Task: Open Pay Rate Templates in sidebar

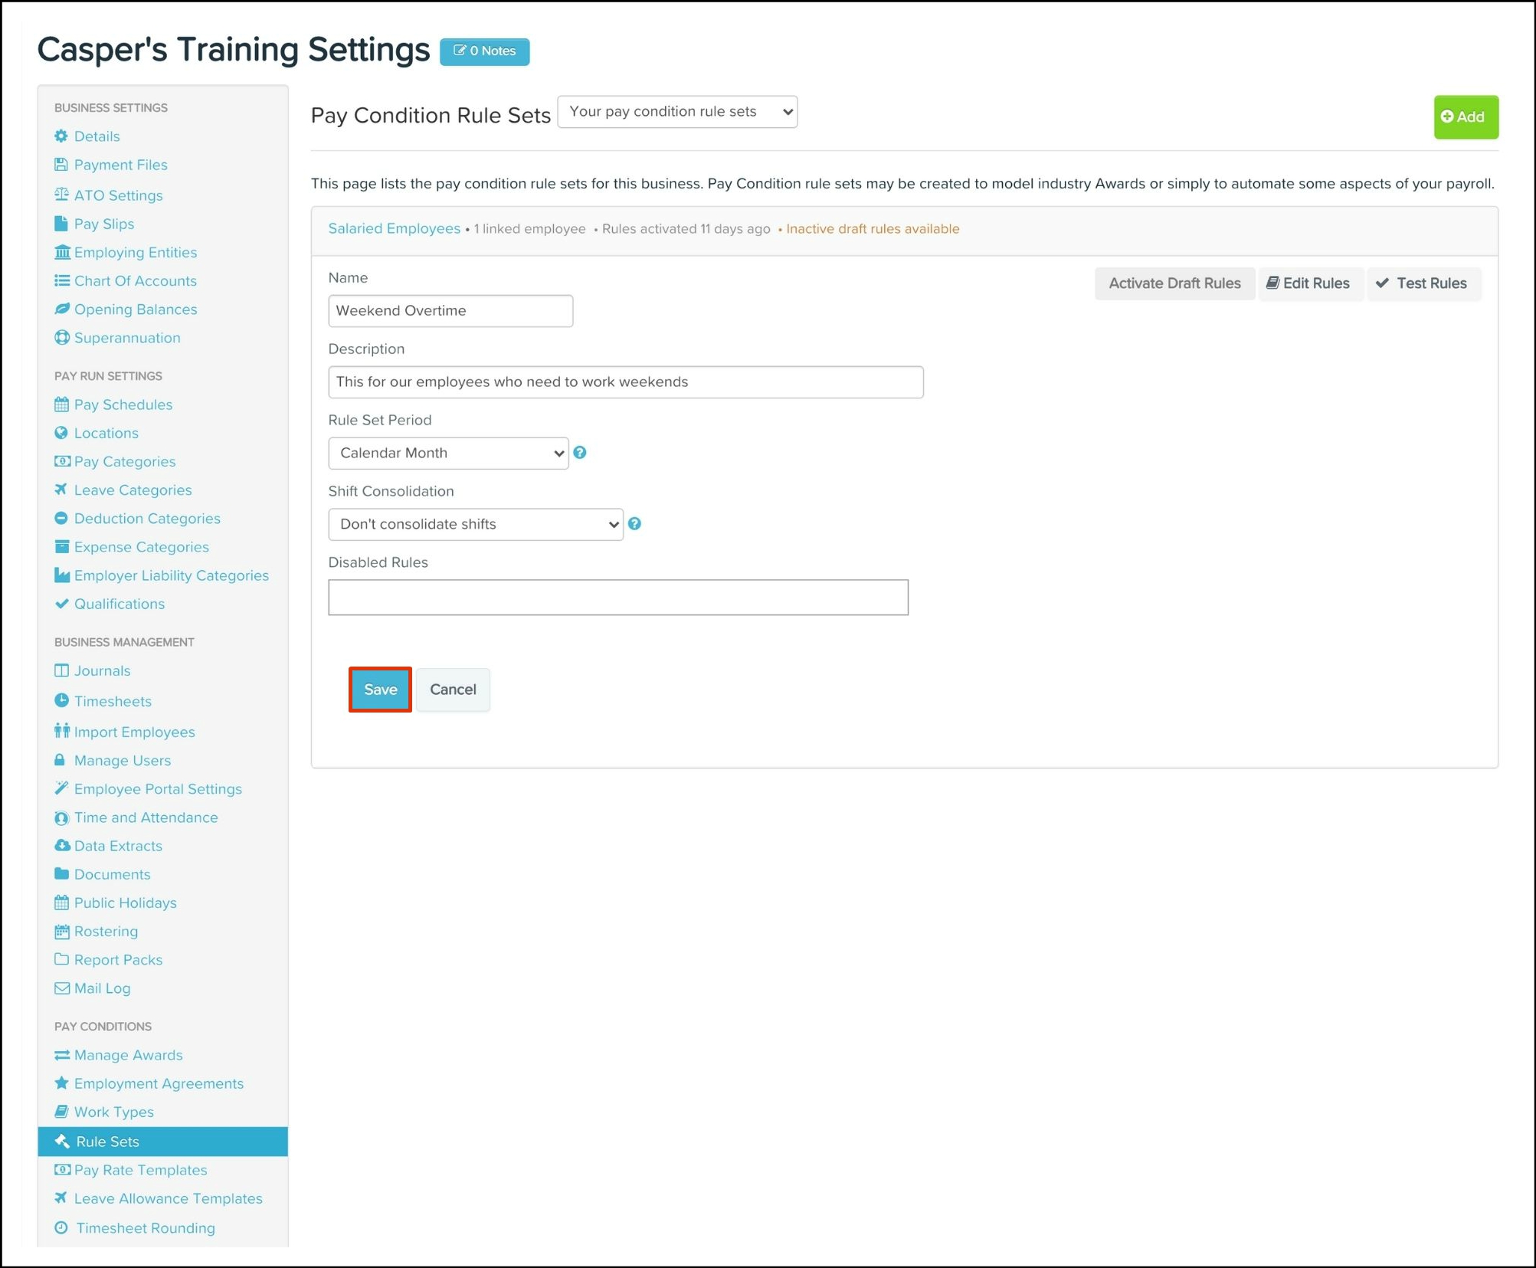Action: (140, 1170)
